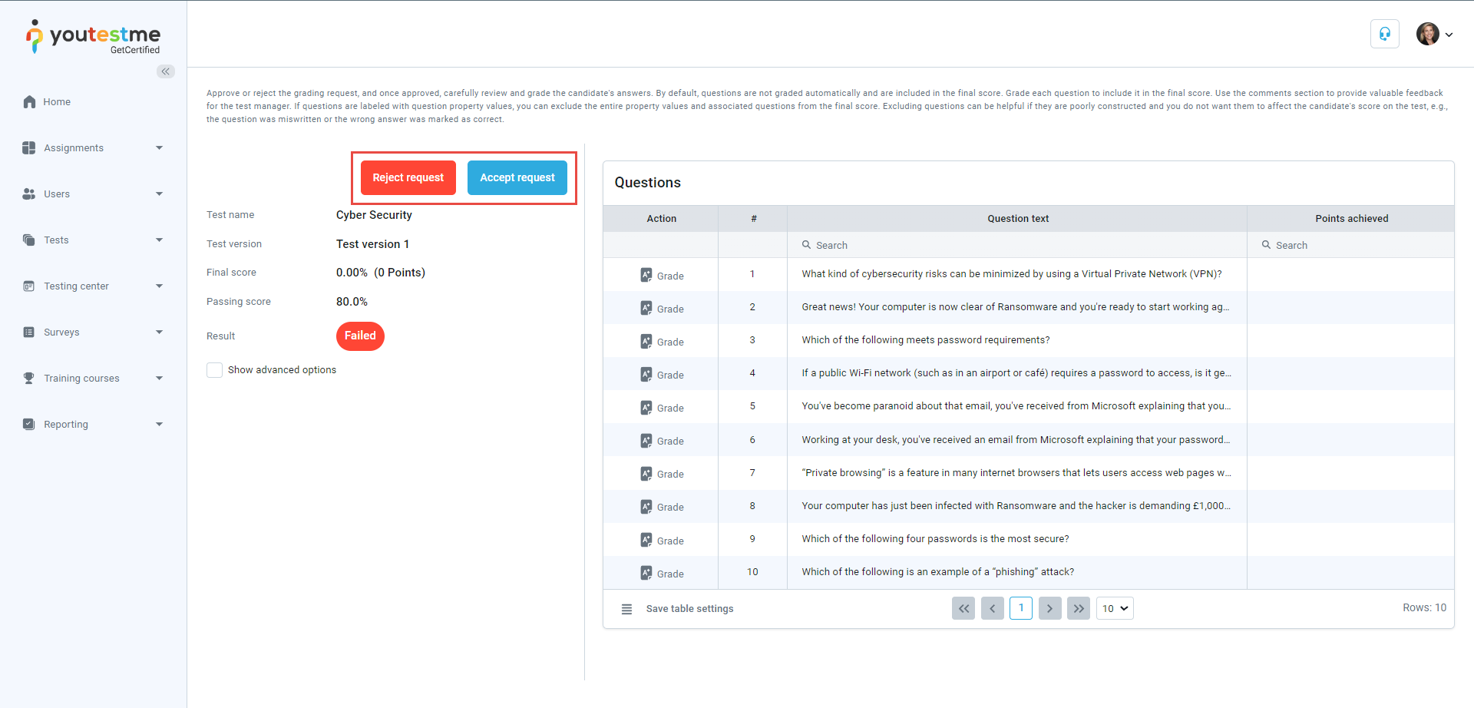
Task: Collapse the sidebar with double-chevron icon
Action: [x=165, y=71]
